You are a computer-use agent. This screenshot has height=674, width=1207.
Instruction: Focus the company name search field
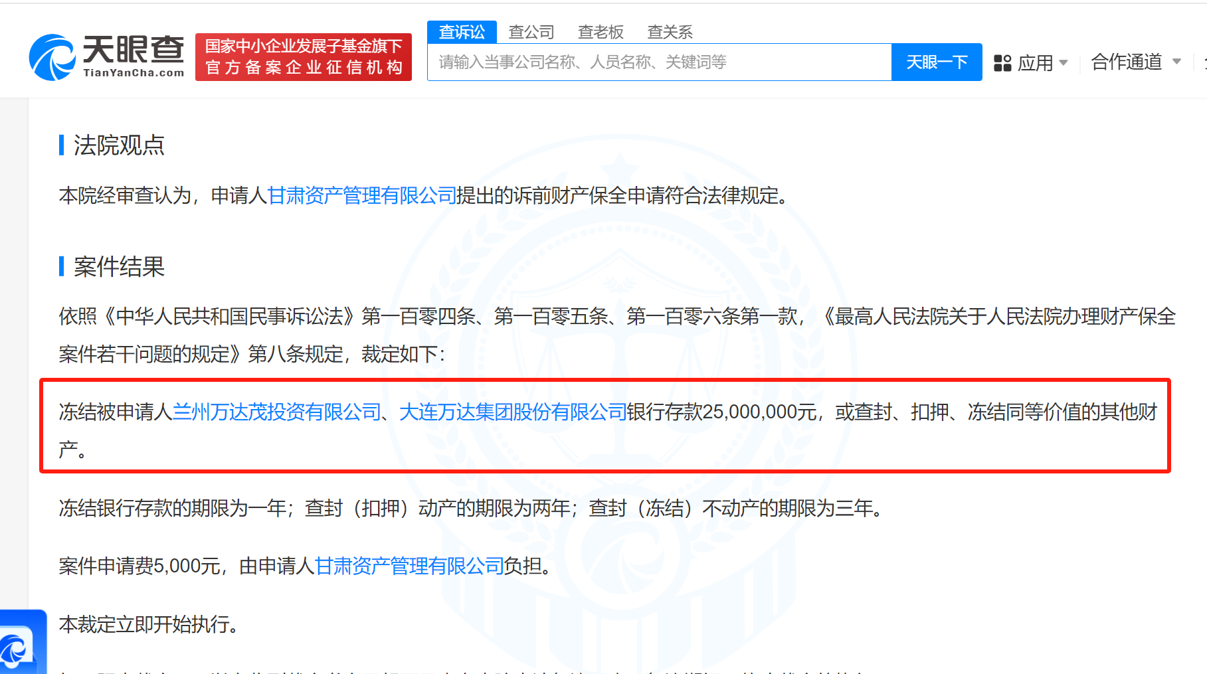659,62
